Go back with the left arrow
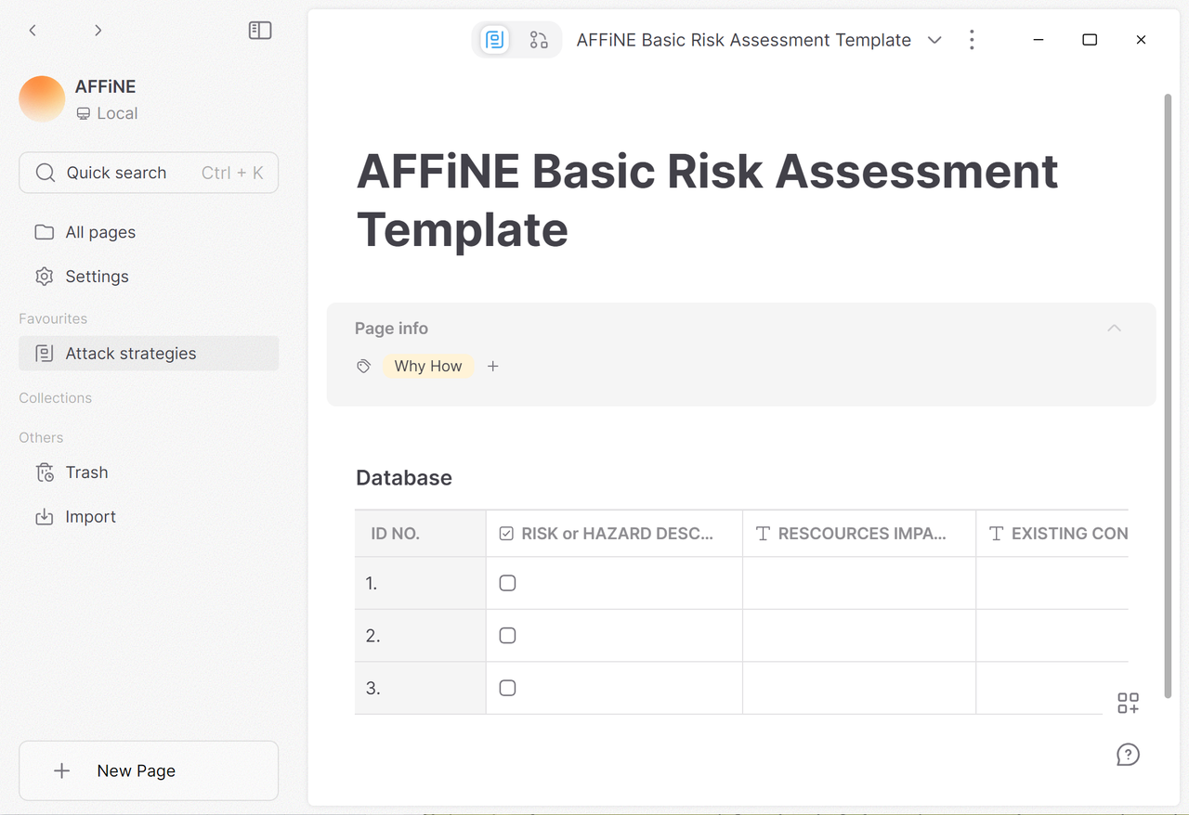 (33, 31)
